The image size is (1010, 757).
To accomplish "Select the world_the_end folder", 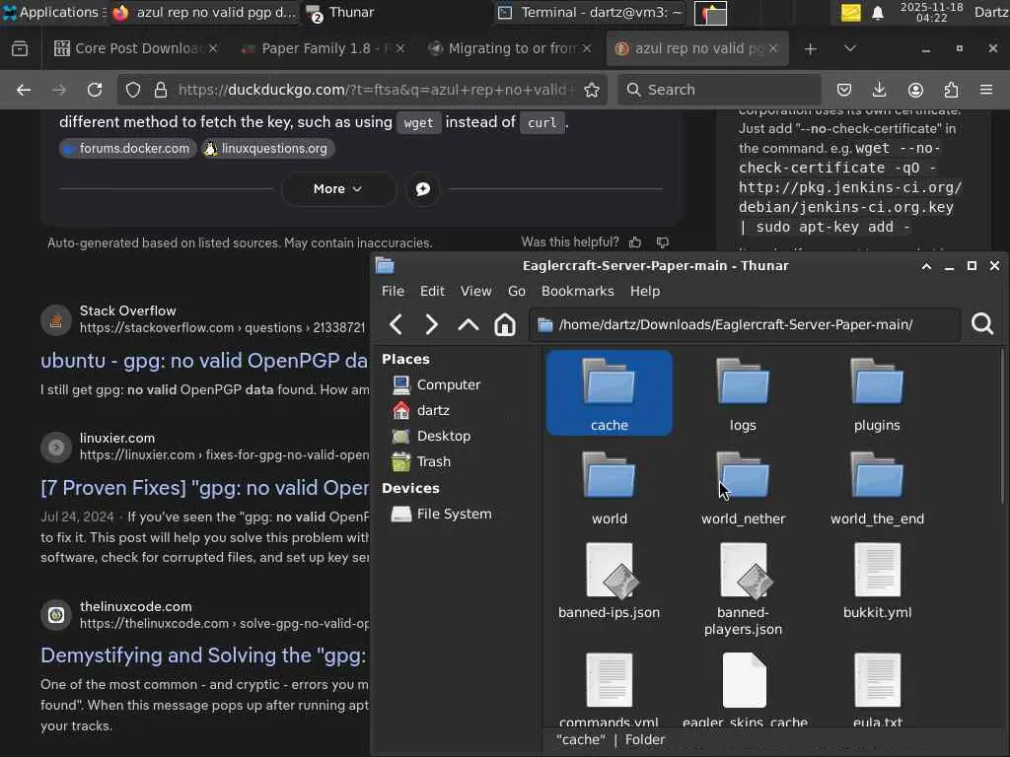I will click(x=877, y=488).
